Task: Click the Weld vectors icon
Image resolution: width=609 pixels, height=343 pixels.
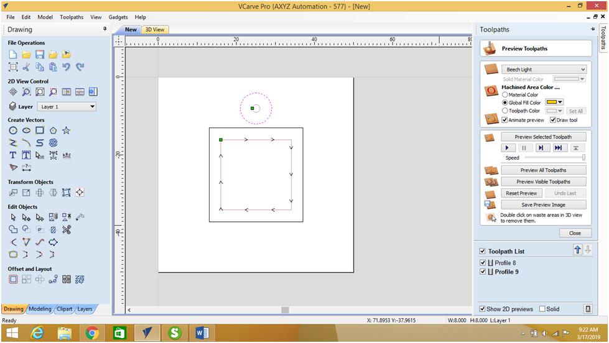Action: [x=13, y=230]
